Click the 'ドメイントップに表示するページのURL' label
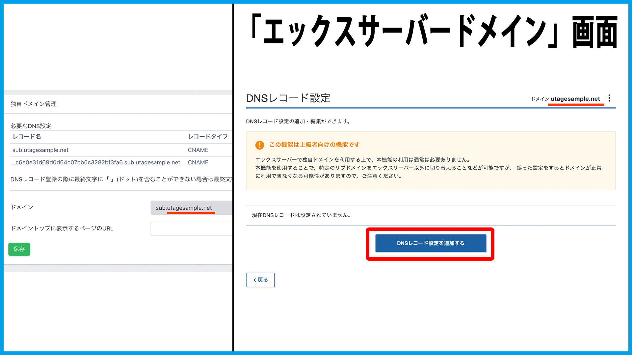 coord(62,228)
